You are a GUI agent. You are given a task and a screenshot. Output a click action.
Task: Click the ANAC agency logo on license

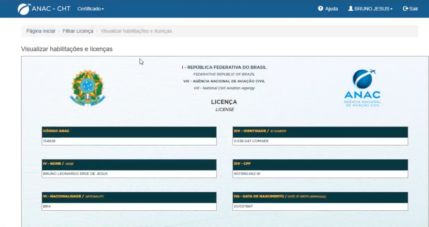coord(362,88)
